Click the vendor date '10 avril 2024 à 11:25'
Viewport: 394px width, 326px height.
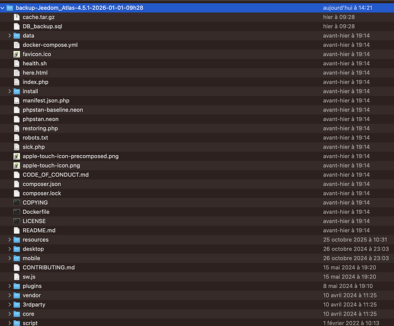pyautogui.click(x=350, y=295)
